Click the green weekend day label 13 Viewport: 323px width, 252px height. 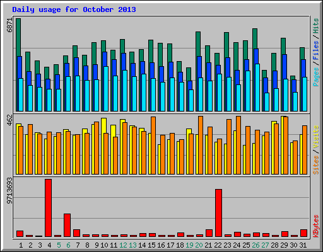coord(132,245)
